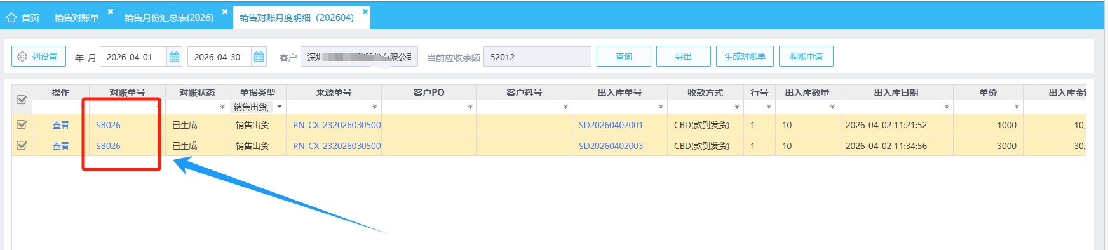
Task: Open 出入库日期 column filter dropdown
Action: [947, 107]
